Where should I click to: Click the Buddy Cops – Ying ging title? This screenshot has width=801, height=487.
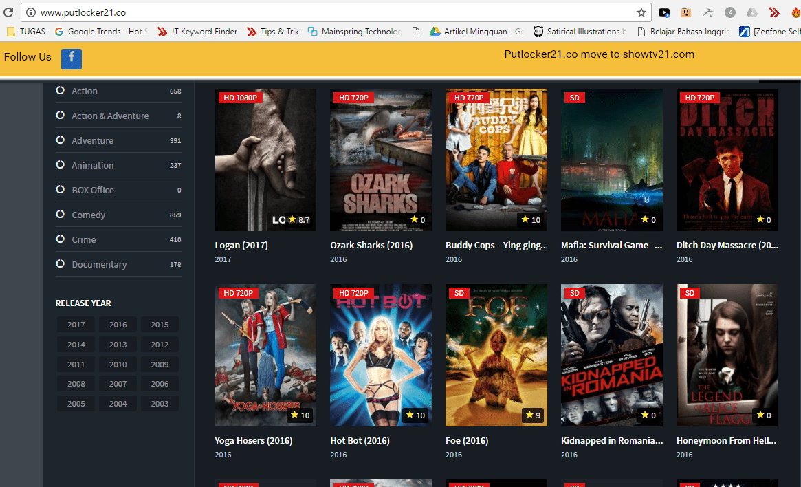tap(496, 246)
